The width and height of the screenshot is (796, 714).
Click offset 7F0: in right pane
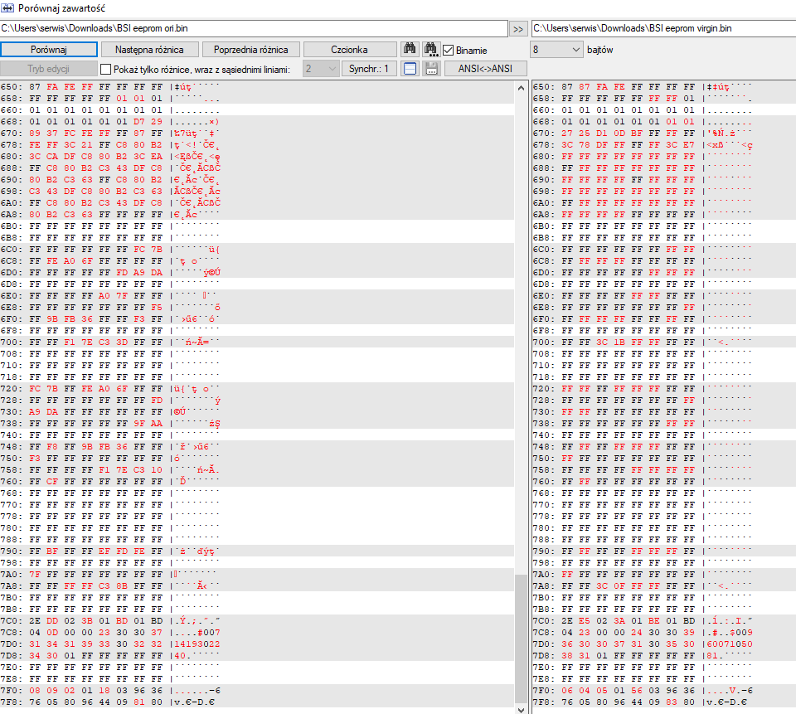coord(544,691)
